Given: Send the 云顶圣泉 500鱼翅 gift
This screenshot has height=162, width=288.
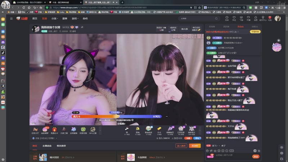Looking at the screenshot, I should [181, 130].
